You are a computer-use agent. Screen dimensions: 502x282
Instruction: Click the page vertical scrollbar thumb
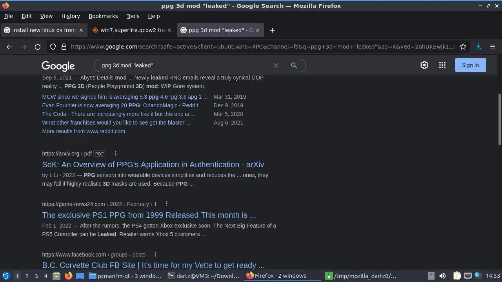(x=499, y=119)
